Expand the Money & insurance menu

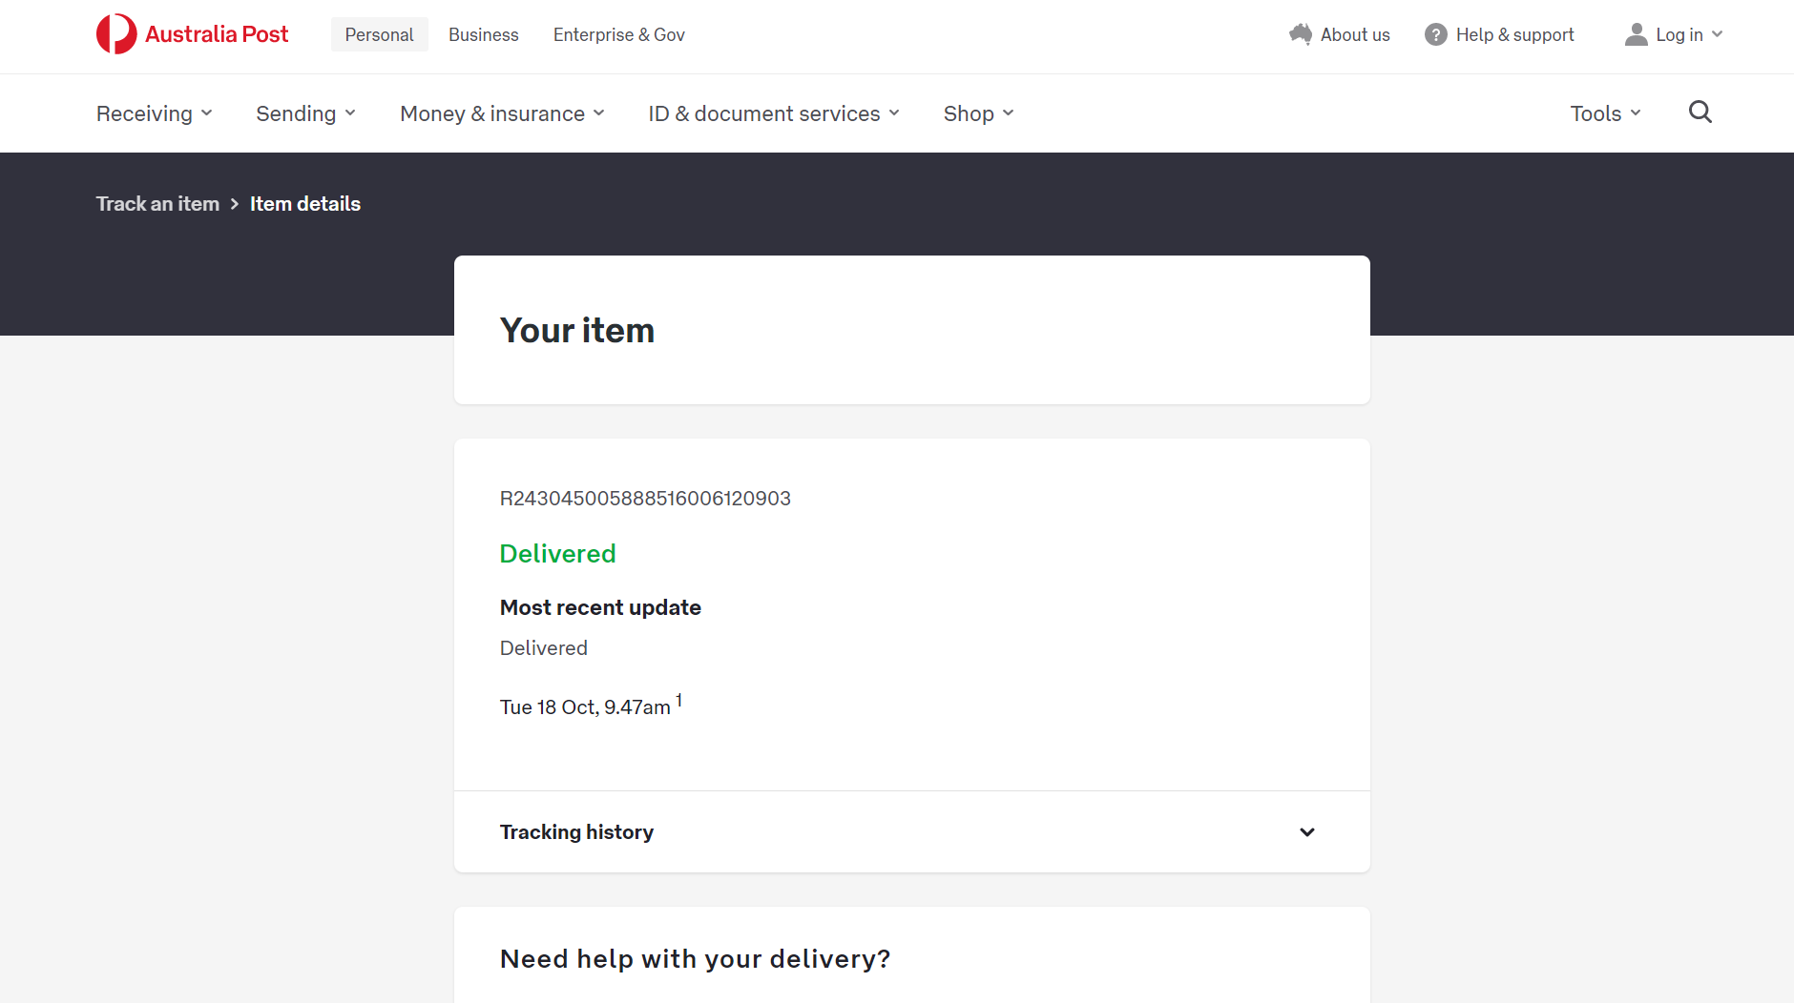(502, 113)
